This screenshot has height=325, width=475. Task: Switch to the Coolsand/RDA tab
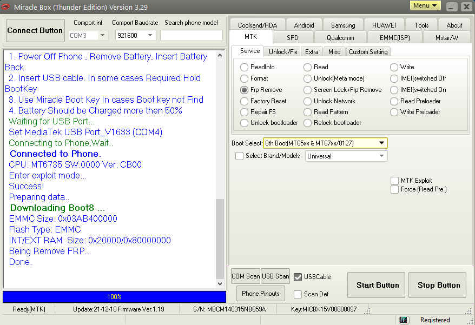(x=258, y=25)
